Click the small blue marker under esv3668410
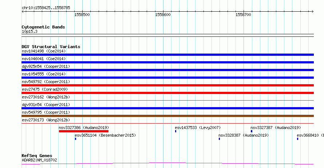The image size is (324, 168). coord(297,139)
